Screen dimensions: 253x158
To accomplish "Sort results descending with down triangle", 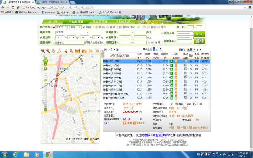I will tap(200, 50).
